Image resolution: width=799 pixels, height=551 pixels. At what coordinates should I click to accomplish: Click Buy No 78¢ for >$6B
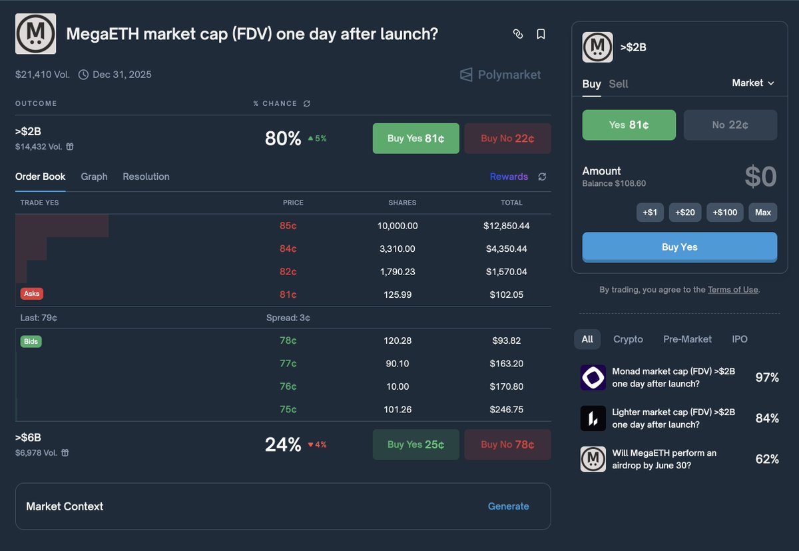pos(507,444)
